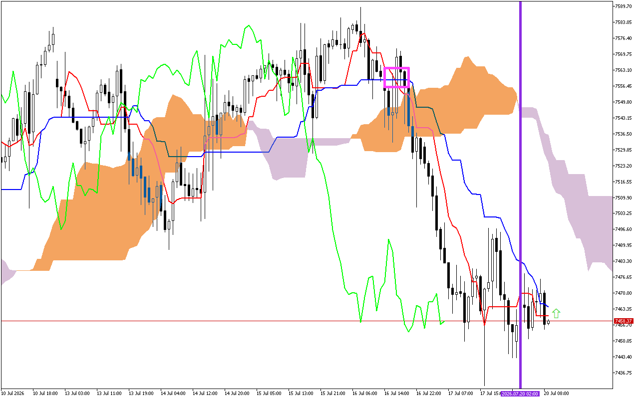
Task: Click the 10 Jul 2026 time label
Action: pos(12,394)
